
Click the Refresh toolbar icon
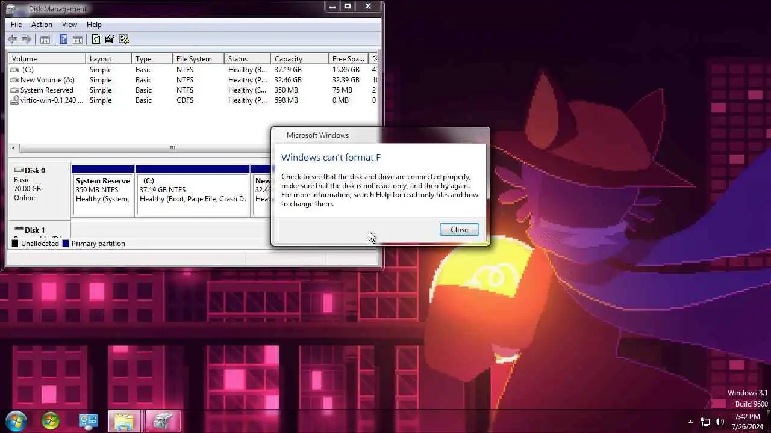pyautogui.click(x=96, y=40)
